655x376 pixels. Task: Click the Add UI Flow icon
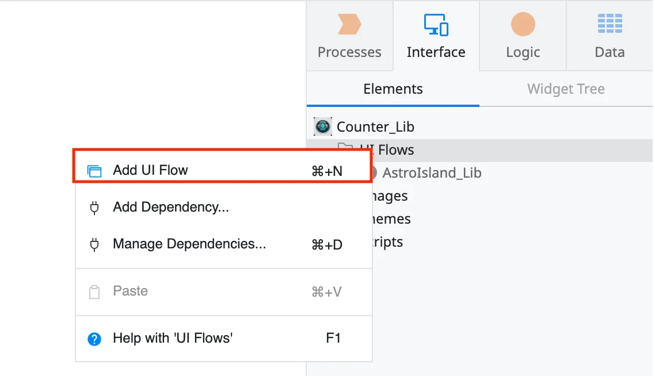point(94,170)
